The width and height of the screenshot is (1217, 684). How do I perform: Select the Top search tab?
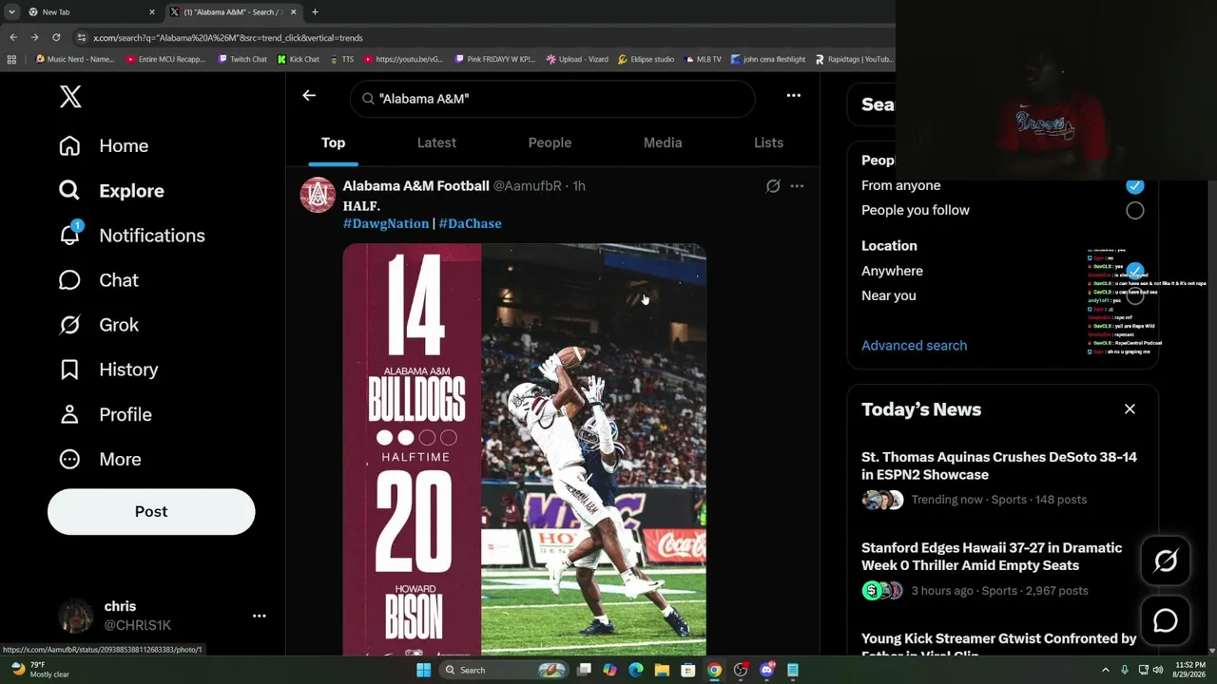[333, 142]
